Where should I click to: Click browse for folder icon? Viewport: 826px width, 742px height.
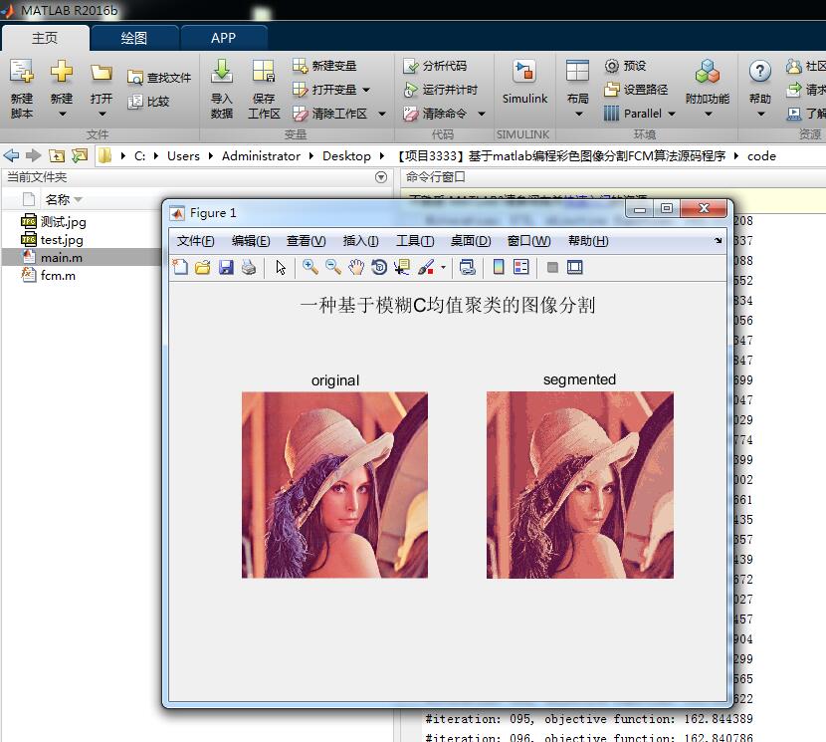click(x=80, y=155)
